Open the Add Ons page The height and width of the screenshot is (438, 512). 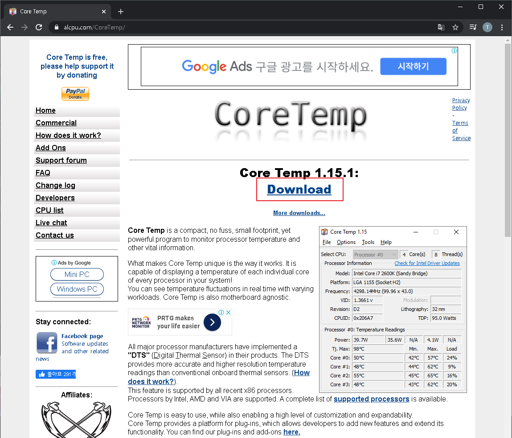51,148
